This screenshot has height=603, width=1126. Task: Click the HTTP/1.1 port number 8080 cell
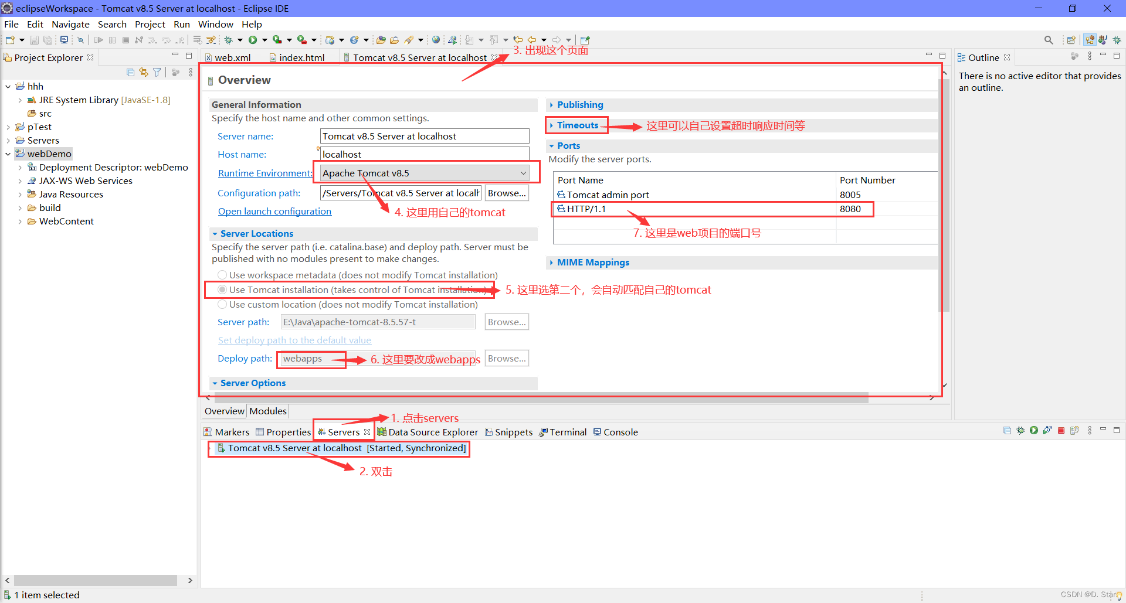850,209
